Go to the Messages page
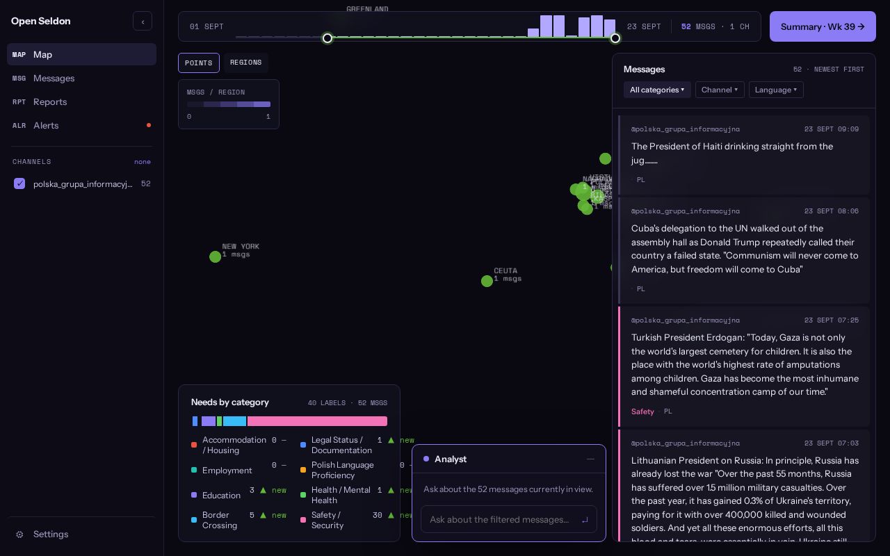Viewport: 890px width, 556px height. [x=81, y=78]
